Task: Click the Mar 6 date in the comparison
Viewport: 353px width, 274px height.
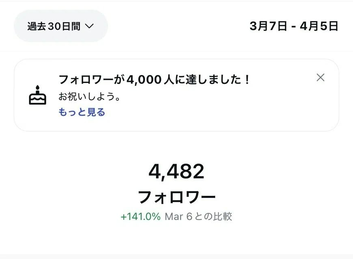Action: tap(178, 217)
